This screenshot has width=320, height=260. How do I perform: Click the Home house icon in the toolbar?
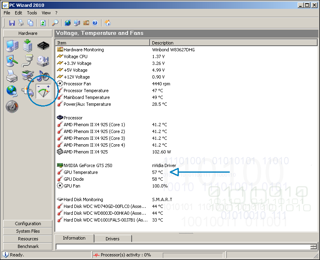[x=108, y=23]
